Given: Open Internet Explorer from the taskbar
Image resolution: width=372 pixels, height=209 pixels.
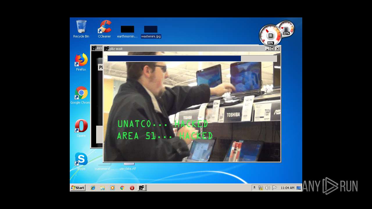Looking at the screenshot, I should (x=93, y=188).
